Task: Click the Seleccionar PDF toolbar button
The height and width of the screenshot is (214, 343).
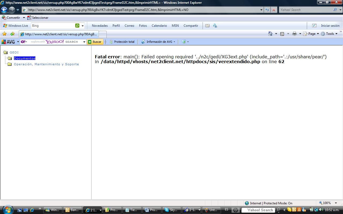Action: click(x=38, y=18)
